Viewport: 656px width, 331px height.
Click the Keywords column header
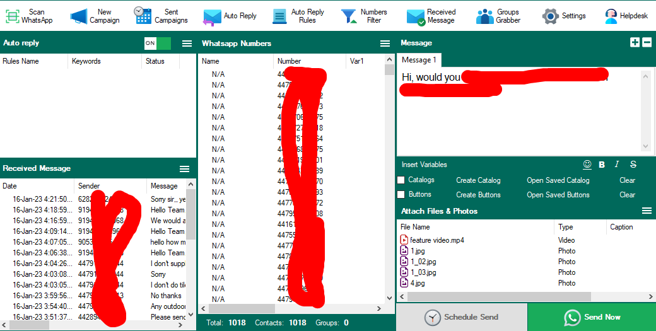(105, 61)
